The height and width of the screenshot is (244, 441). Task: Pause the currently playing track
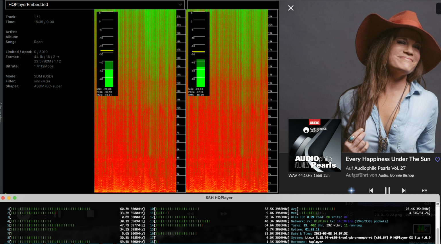click(x=387, y=190)
